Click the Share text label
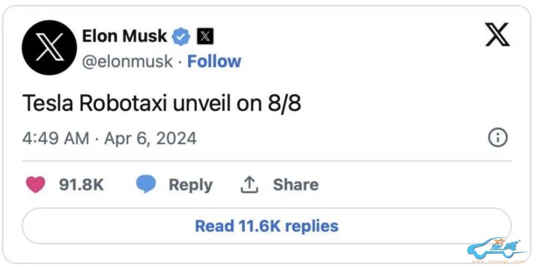 click(x=296, y=185)
